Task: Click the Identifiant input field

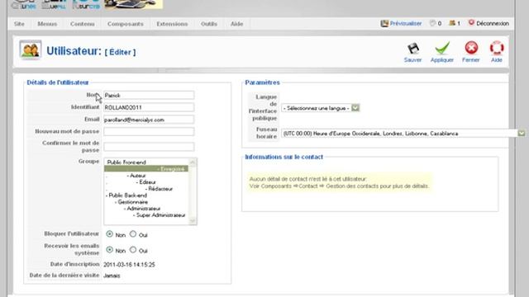Action: 149,107
